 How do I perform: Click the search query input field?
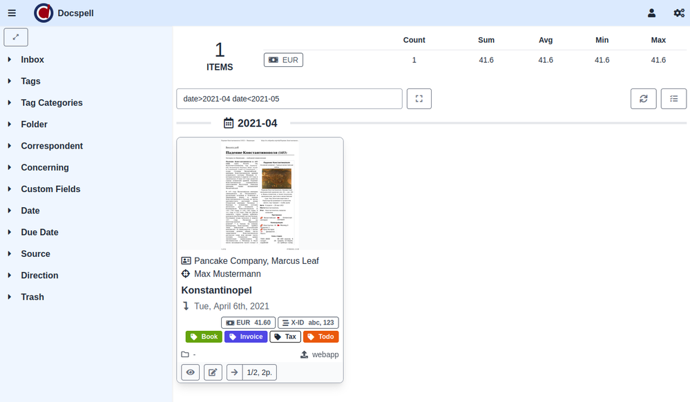click(x=289, y=99)
